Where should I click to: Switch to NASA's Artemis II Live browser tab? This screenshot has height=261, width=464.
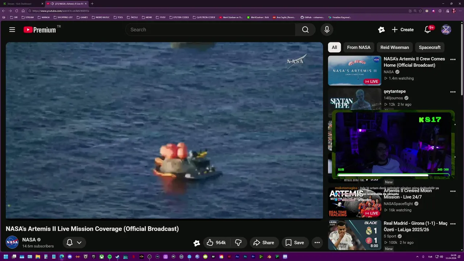67,4
